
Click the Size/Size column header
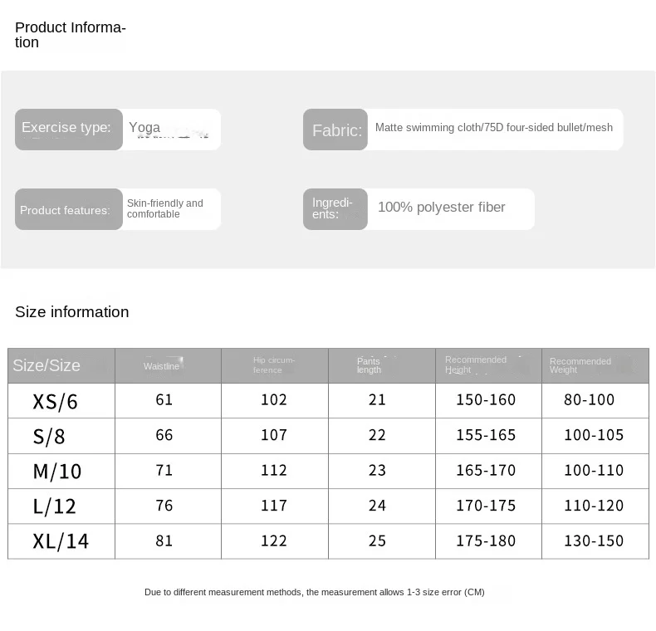point(47,365)
